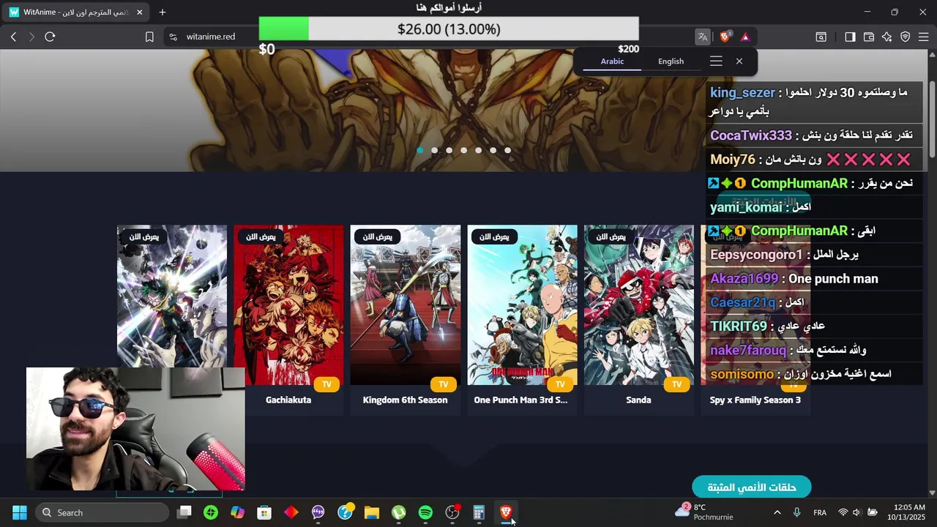Click airing-now badge on Gachiakuta poster
This screenshot has height=527, width=937.
pyautogui.click(x=261, y=236)
